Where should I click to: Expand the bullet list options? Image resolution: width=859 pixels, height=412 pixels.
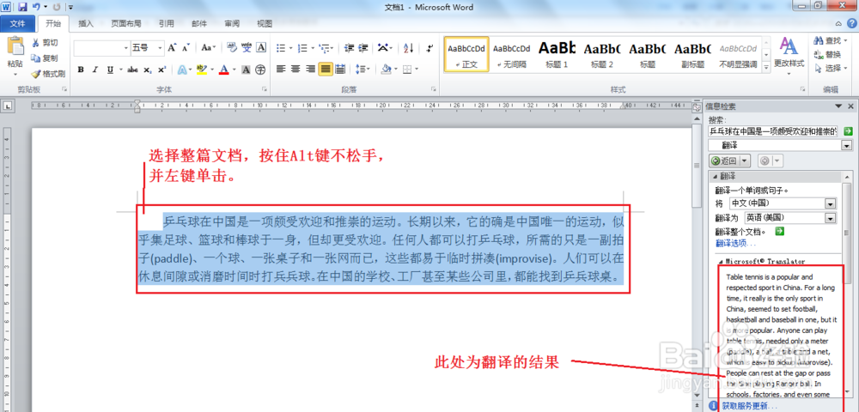pos(290,48)
